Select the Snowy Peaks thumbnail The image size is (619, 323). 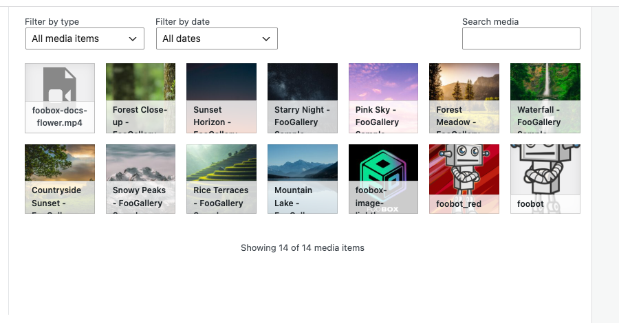click(x=140, y=179)
